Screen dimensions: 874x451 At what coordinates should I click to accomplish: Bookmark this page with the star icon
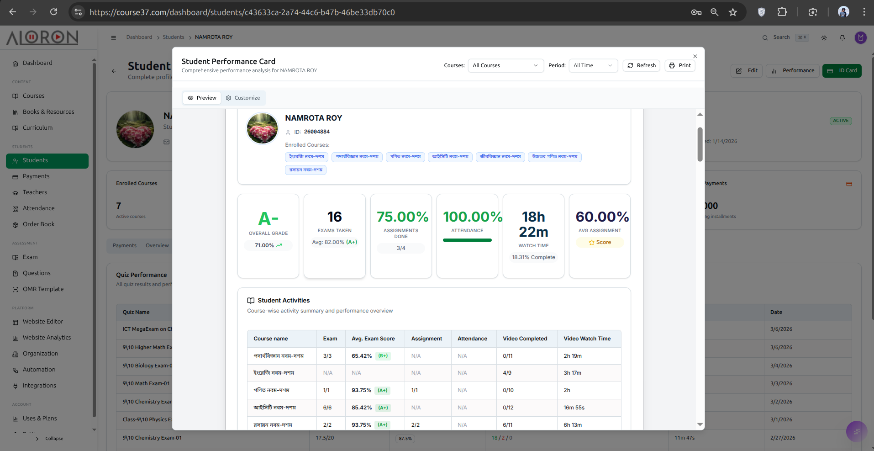[x=733, y=12]
